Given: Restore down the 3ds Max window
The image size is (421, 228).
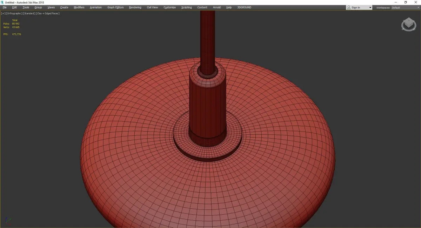Looking at the screenshot, I should (x=406, y=2).
